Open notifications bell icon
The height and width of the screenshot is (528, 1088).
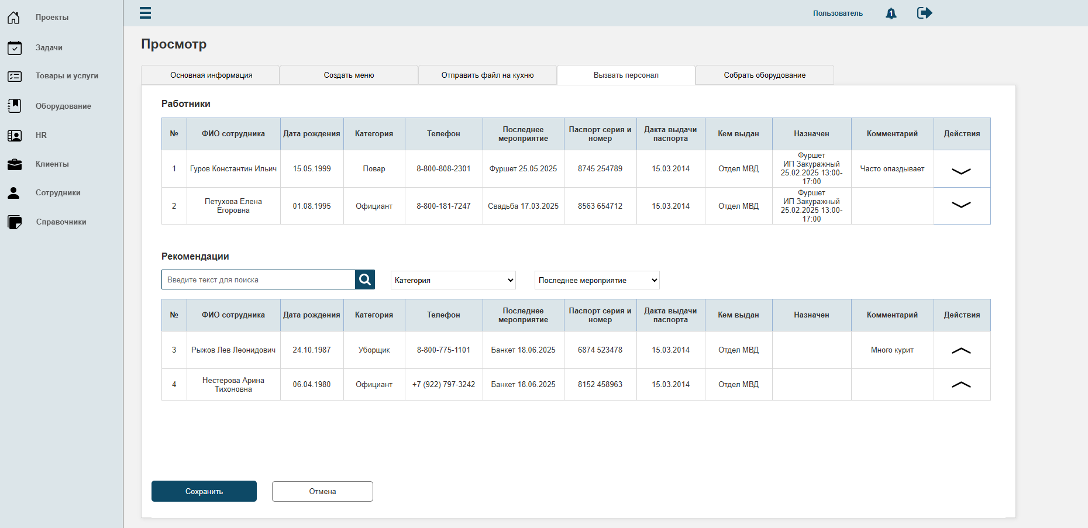[891, 13]
